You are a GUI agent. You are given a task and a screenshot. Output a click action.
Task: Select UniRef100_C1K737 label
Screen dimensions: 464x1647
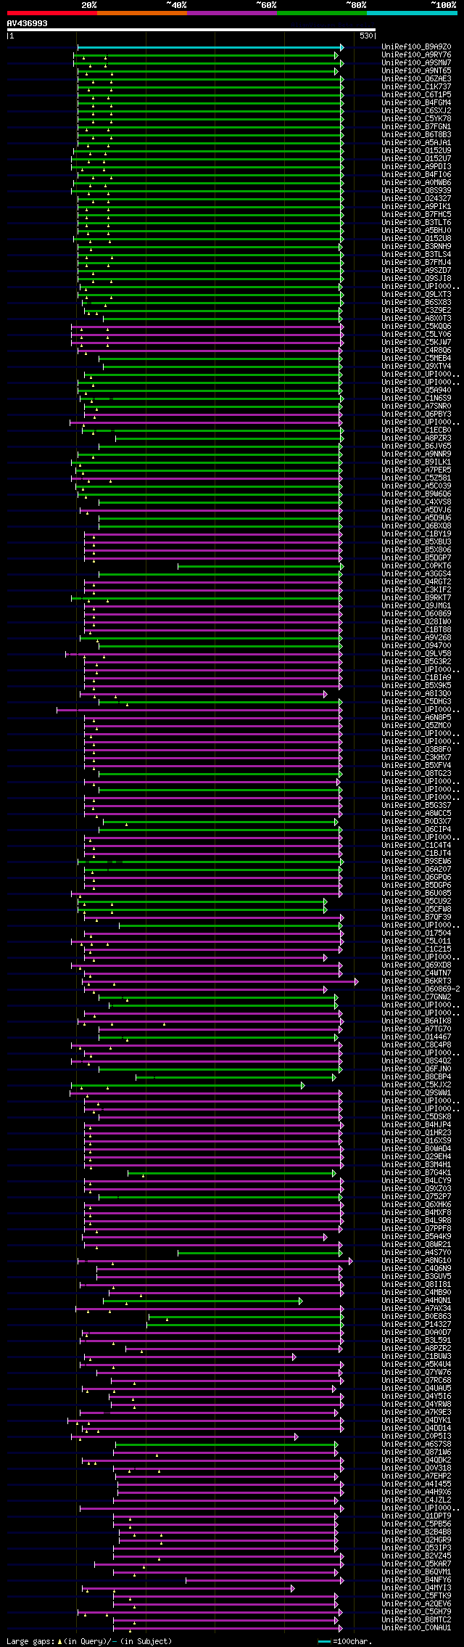(x=416, y=87)
